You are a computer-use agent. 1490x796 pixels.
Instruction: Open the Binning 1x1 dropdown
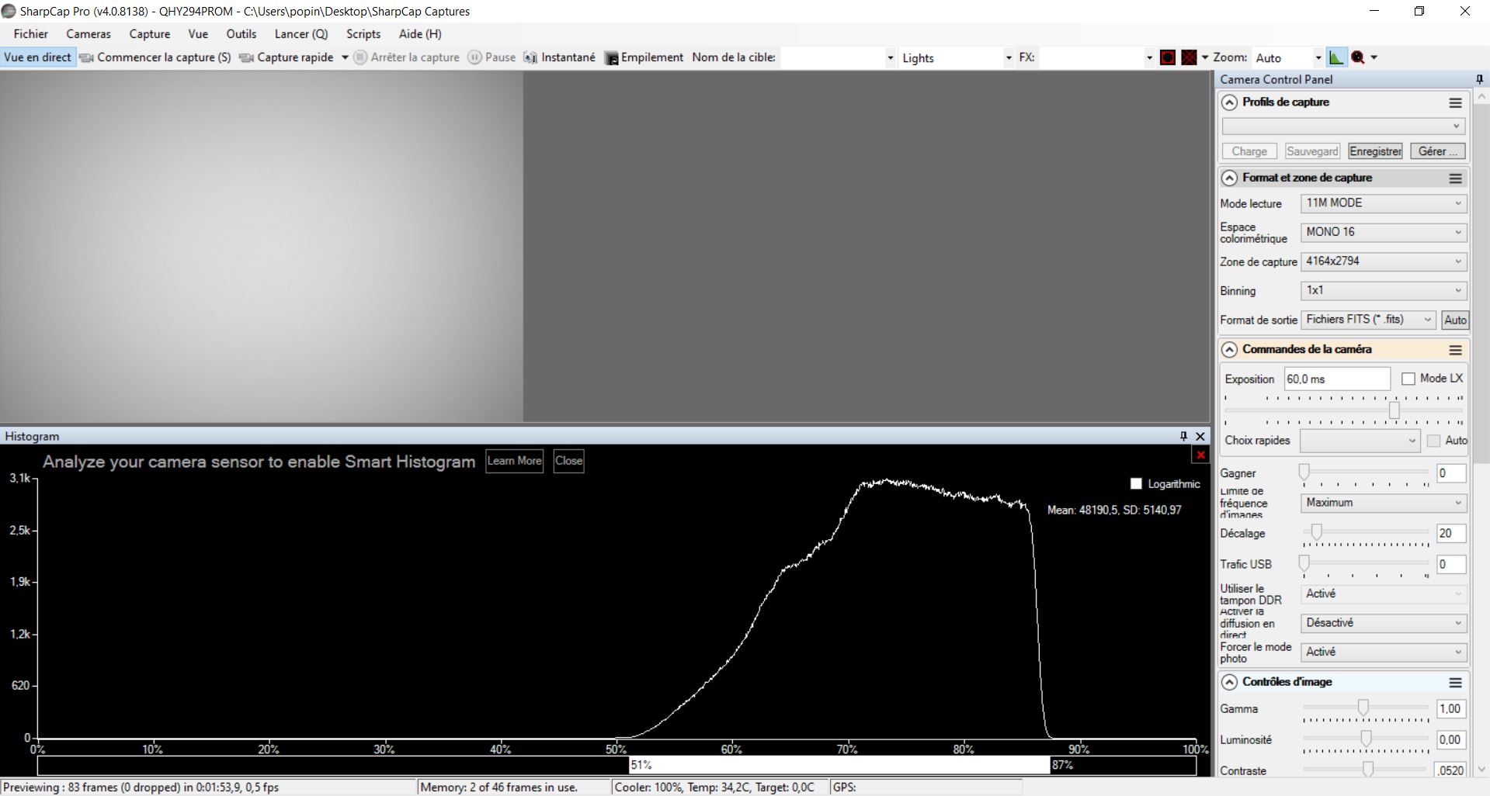1384,290
